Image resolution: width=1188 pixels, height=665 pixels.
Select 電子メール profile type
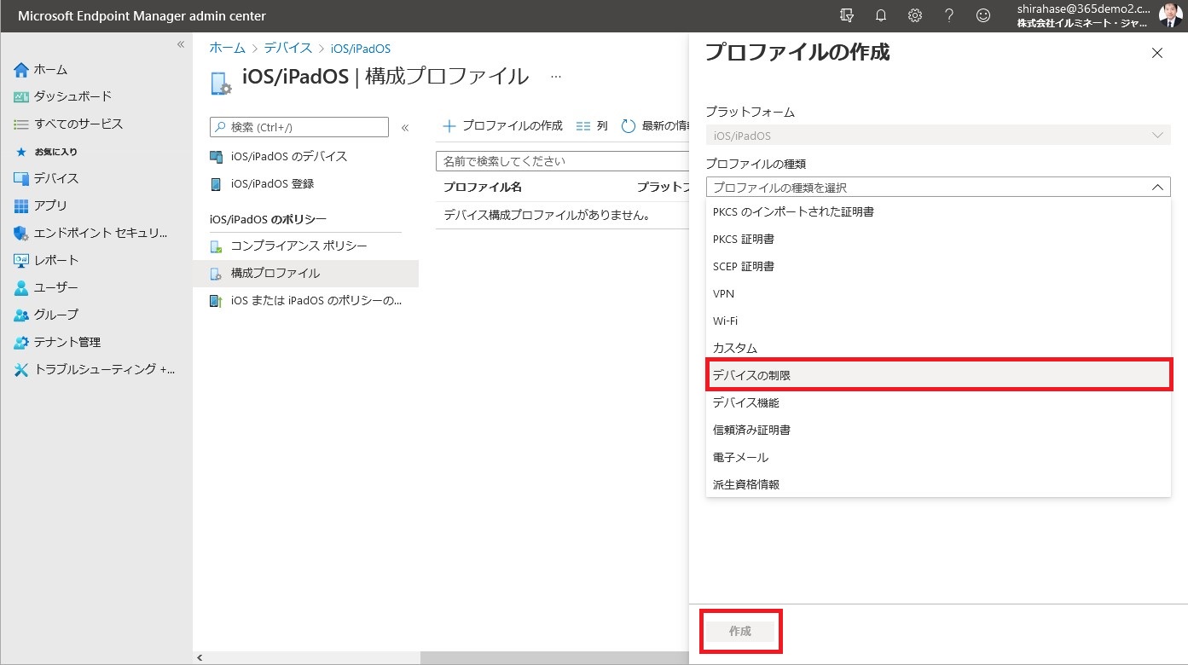(938, 457)
